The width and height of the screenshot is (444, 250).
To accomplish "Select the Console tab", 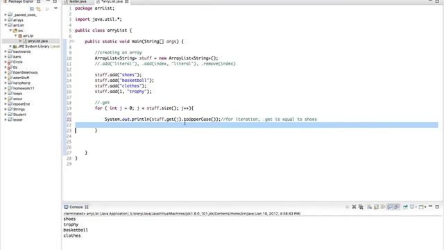I will pos(76,207).
